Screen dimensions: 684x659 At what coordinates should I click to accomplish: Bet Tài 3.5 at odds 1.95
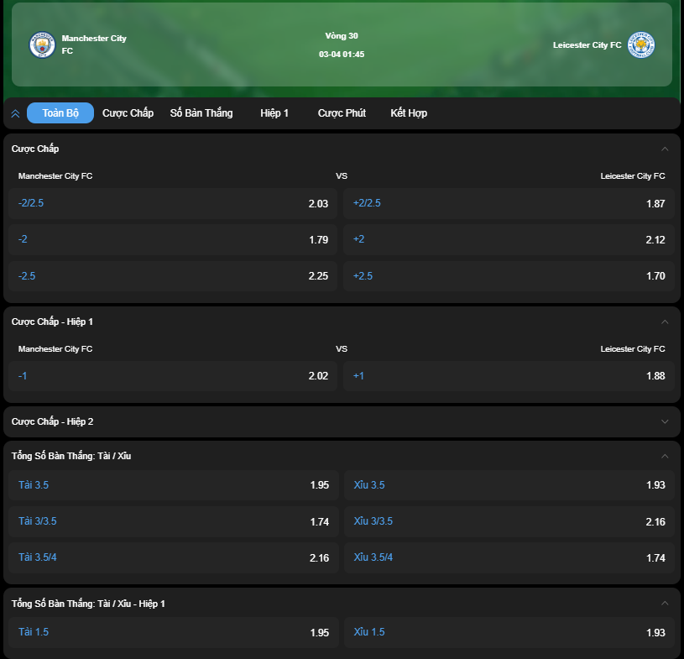pos(174,485)
